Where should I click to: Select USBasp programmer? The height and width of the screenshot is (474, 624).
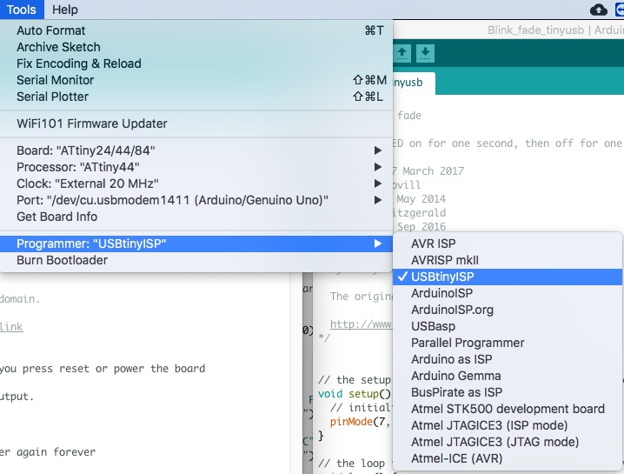coord(508,326)
